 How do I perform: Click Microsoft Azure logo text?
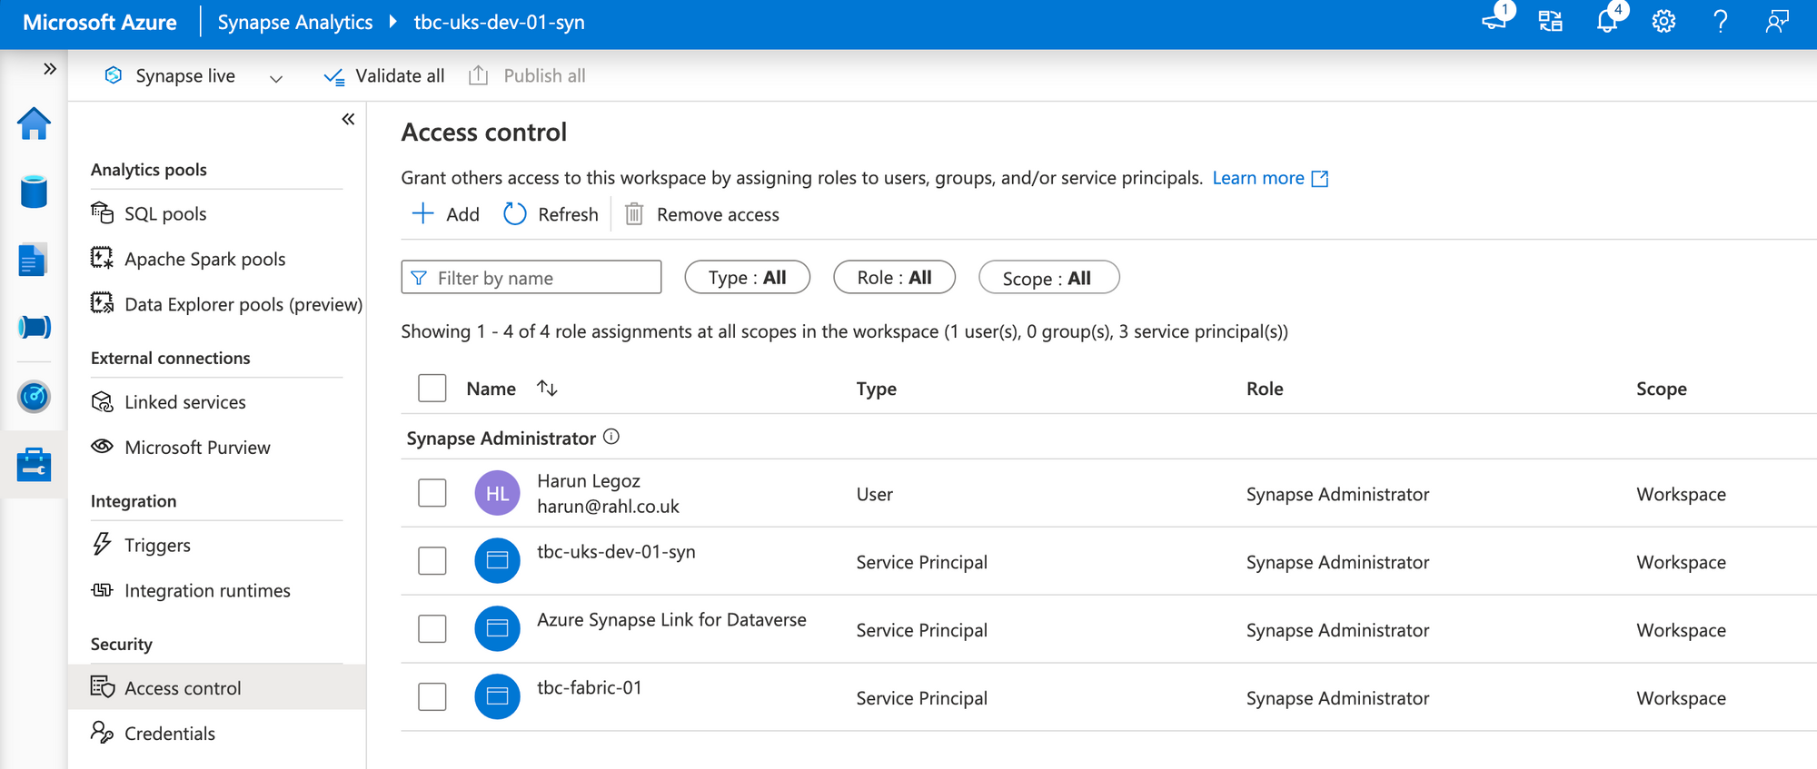point(100,23)
